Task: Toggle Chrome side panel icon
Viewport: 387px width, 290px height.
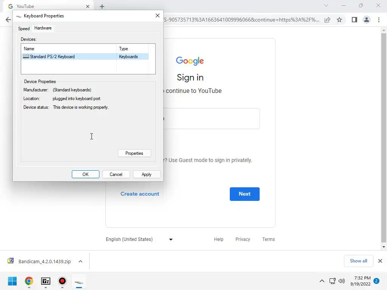Action: 354,20
